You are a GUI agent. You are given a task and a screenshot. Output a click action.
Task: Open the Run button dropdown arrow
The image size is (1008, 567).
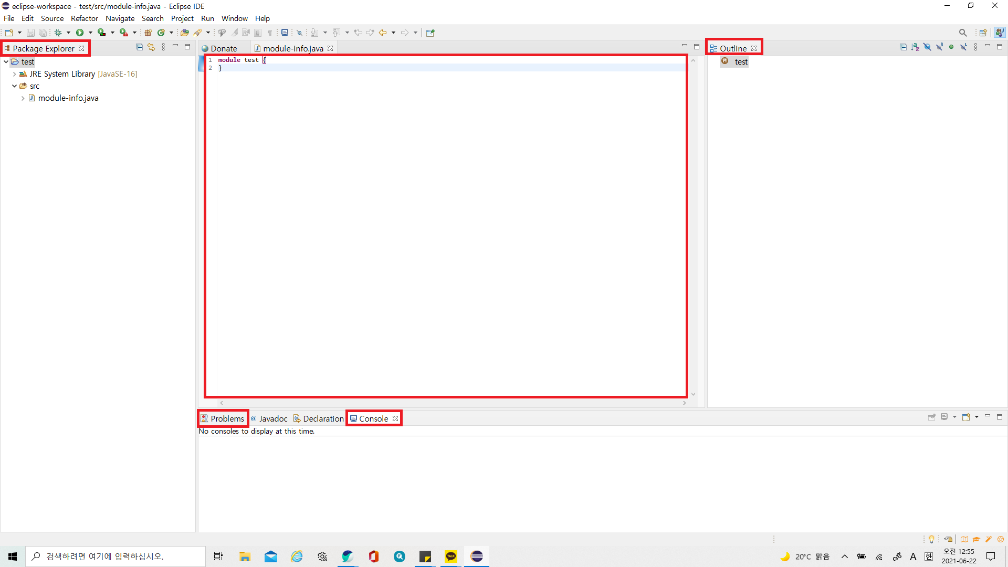click(x=90, y=33)
